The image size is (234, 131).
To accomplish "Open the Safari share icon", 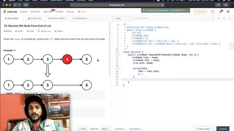I will (218, 5).
